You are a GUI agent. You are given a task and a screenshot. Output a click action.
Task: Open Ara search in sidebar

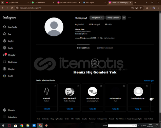pos(7,34)
